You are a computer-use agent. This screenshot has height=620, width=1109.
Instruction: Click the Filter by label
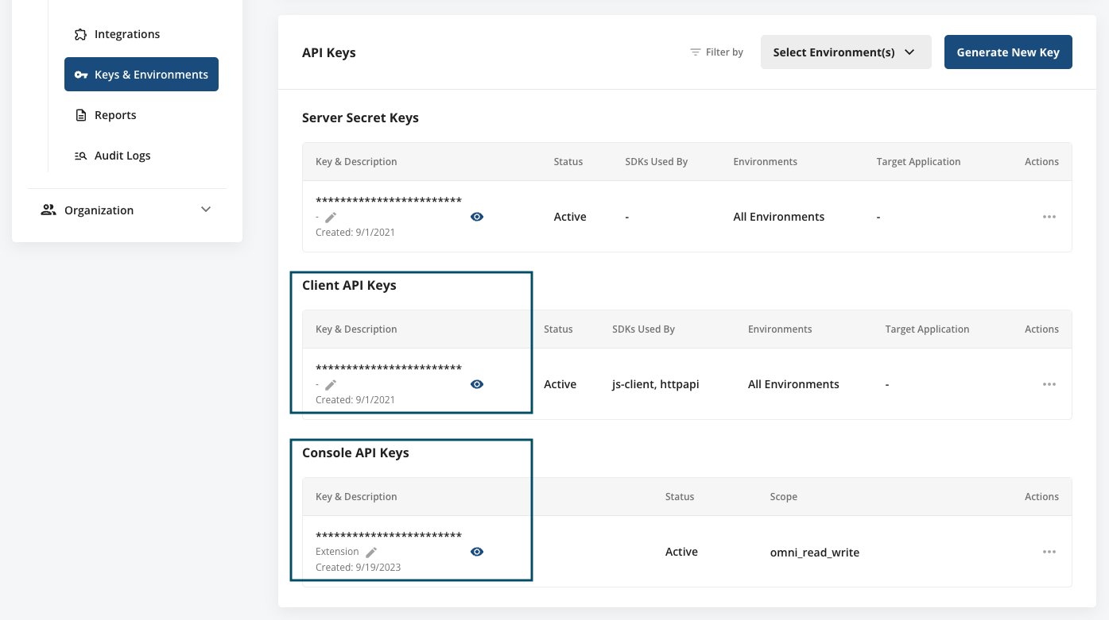coord(723,52)
